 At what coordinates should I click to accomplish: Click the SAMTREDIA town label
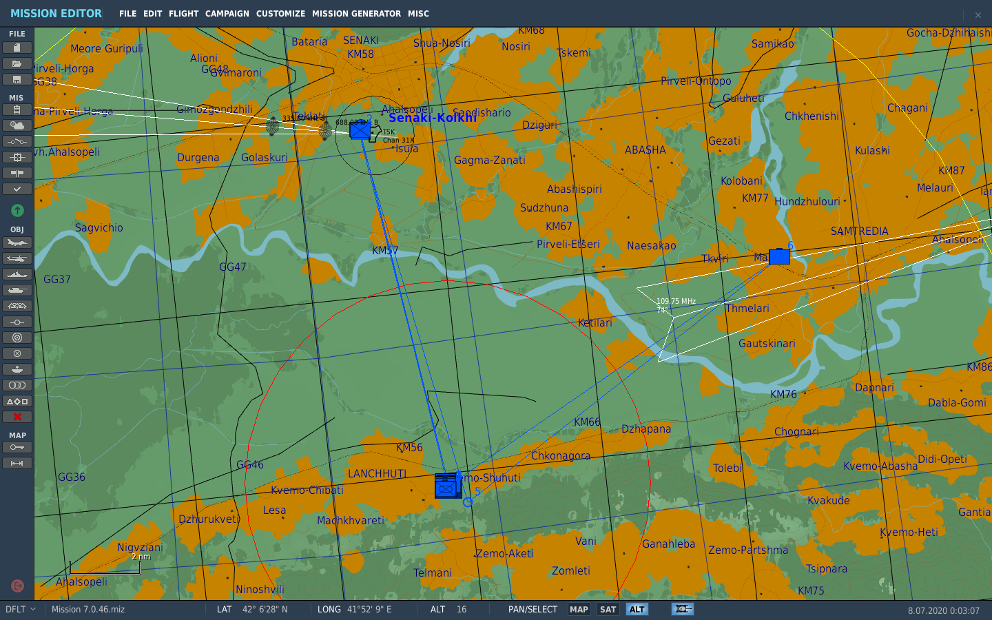point(859,231)
